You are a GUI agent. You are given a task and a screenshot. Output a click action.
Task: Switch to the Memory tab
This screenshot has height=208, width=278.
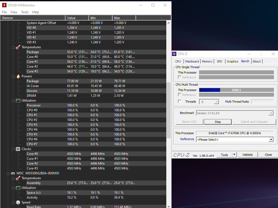pos(207,61)
